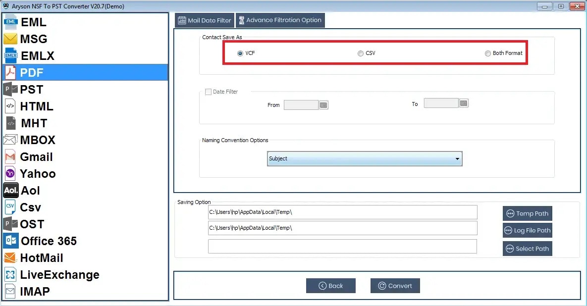Open the From date calendar picker

[x=323, y=105]
